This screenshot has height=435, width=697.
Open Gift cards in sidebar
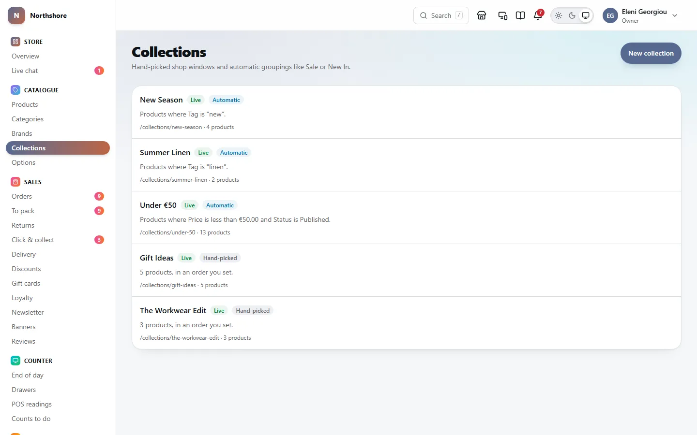tap(58, 283)
